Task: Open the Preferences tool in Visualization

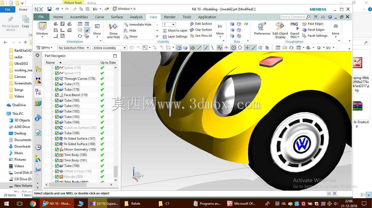Action: tap(262, 29)
